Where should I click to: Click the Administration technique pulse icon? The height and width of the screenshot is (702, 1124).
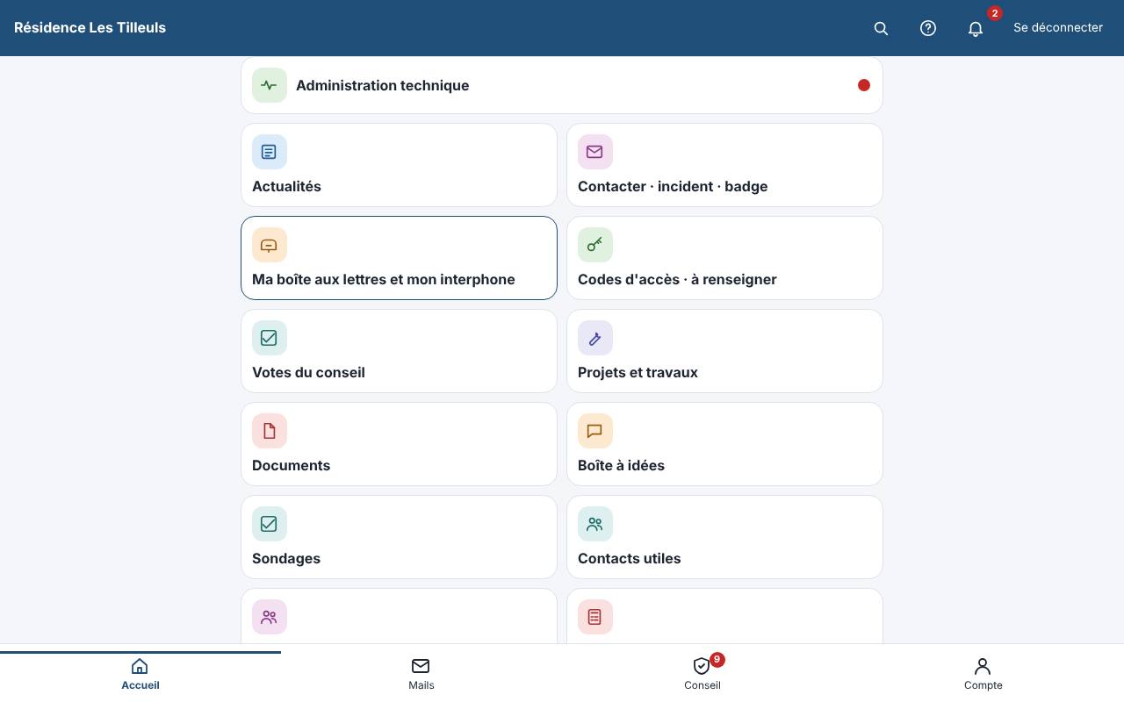(270, 85)
